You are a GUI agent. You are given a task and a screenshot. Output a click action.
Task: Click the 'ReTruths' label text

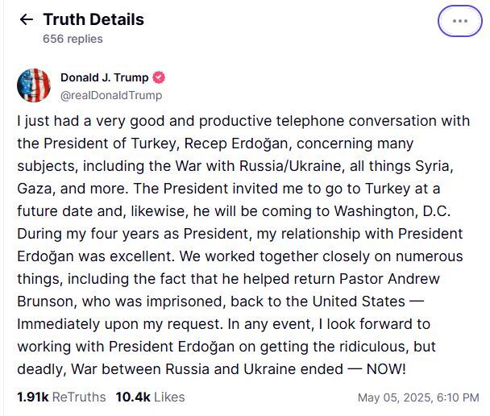click(79, 397)
